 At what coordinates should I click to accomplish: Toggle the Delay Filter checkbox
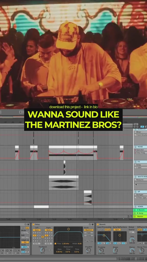click(x=55, y=244)
